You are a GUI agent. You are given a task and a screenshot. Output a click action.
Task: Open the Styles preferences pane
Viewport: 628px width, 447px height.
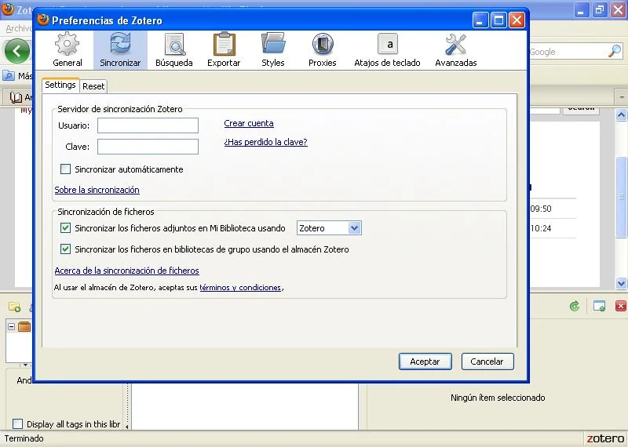click(272, 50)
